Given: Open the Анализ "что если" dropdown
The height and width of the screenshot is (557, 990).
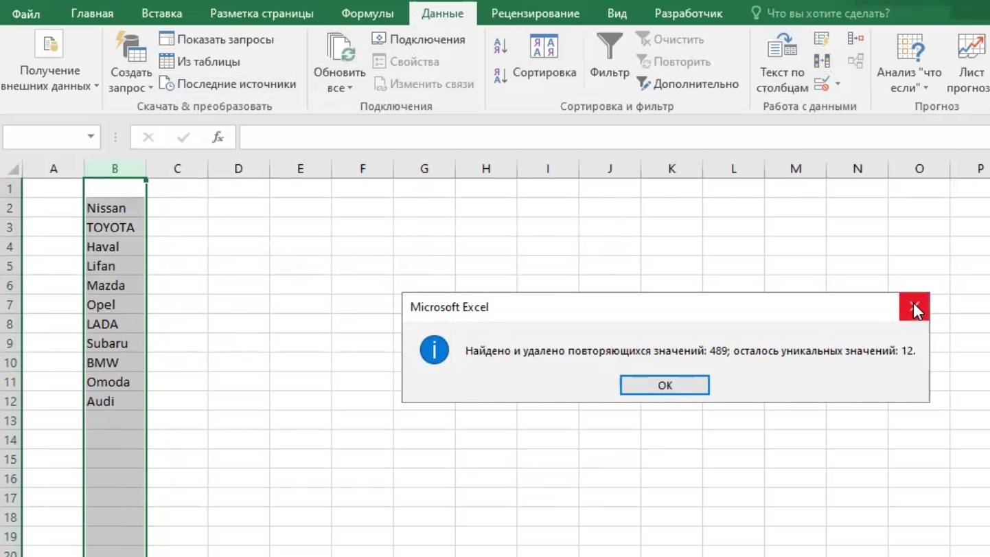Looking at the screenshot, I should [909, 63].
